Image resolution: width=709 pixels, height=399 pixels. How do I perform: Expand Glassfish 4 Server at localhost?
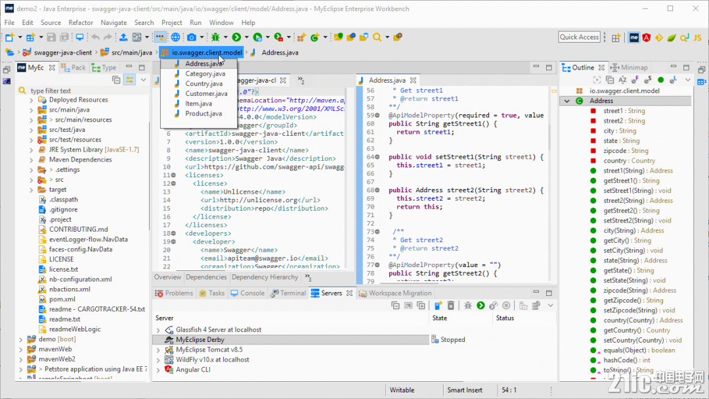click(158, 330)
